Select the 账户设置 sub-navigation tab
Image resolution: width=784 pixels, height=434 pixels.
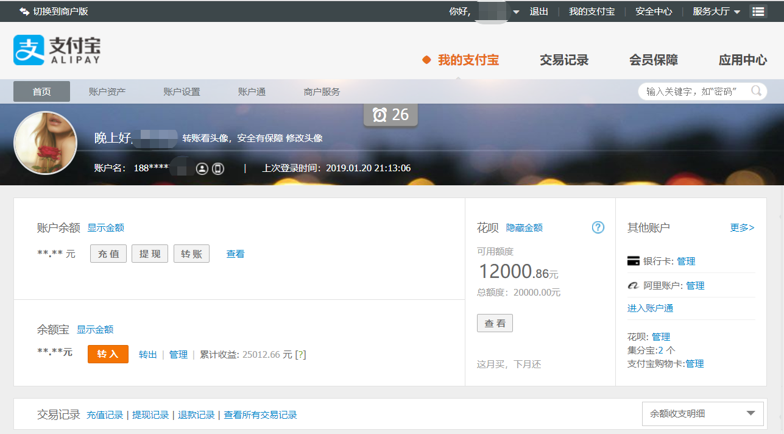pos(182,91)
